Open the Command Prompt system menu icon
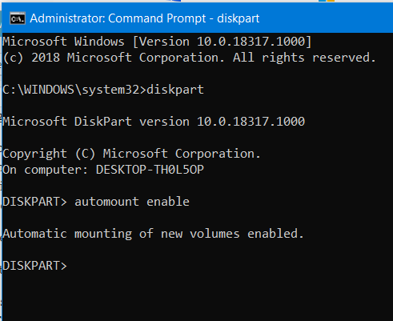This screenshot has width=393, height=321. pyautogui.click(x=18, y=18)
